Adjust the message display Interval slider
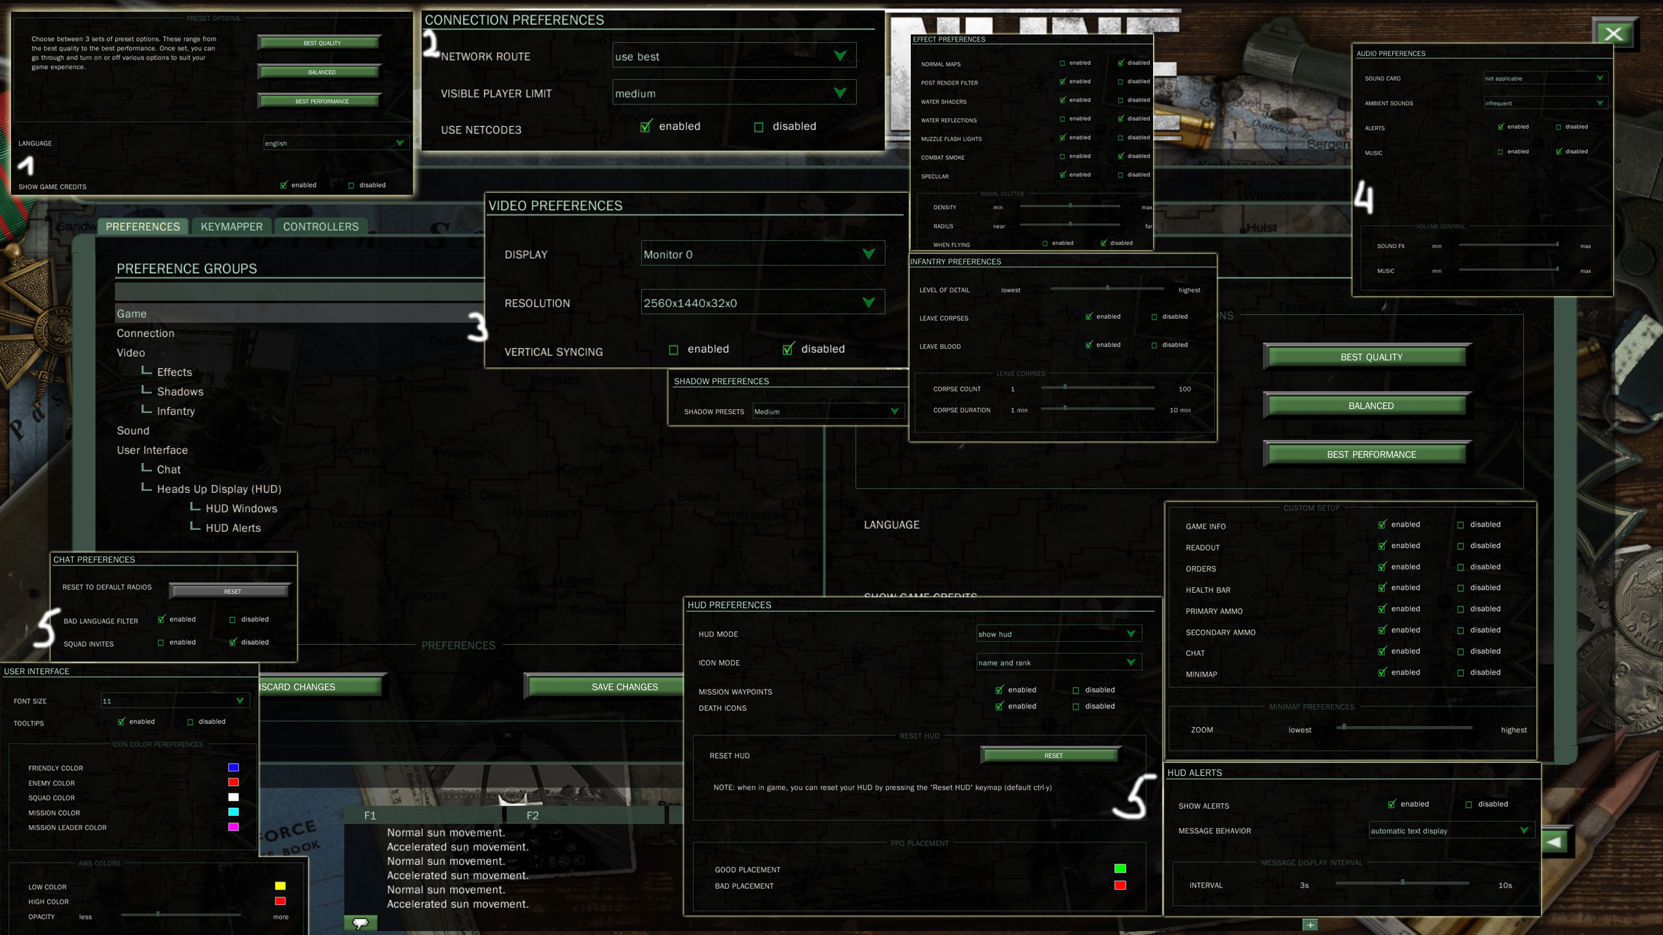1663x935 pixels. [x=1403, y=882]
